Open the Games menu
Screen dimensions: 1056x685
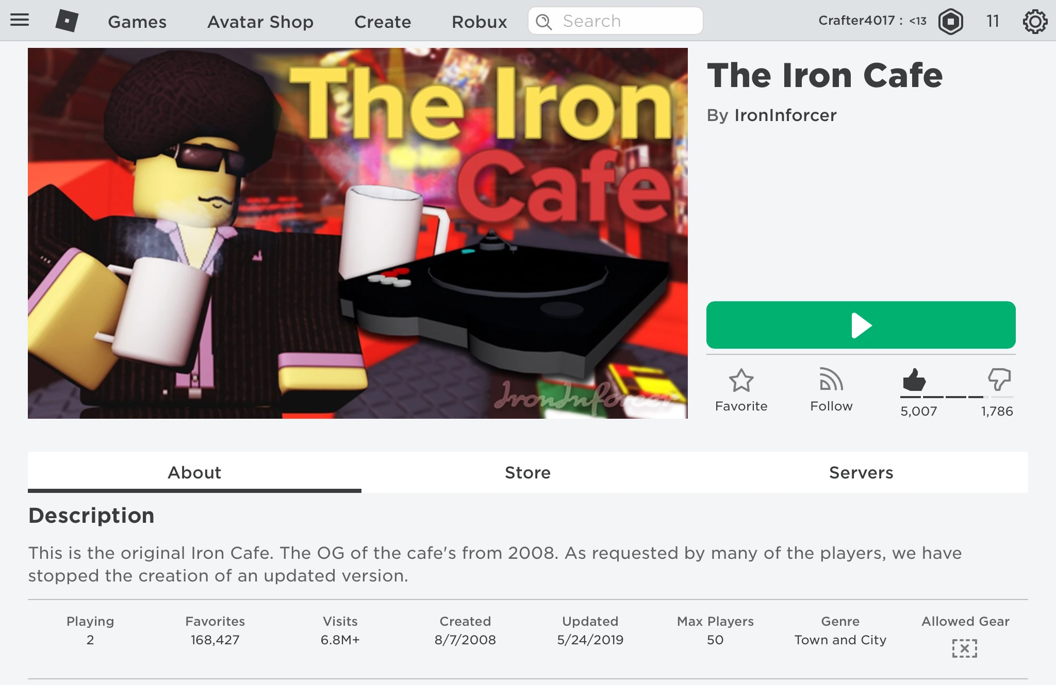137,22
